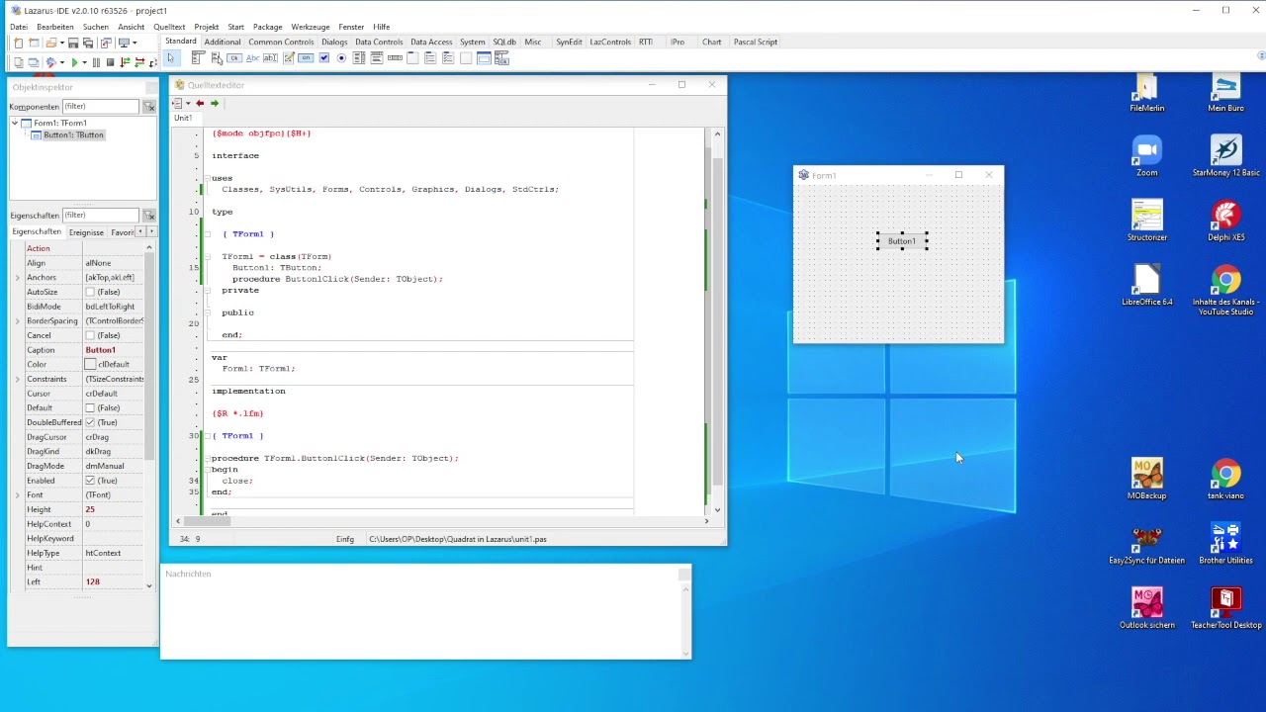Select TEdit component in palette
The width and height of the screenshot is (1266, 712).
point(270,58)
